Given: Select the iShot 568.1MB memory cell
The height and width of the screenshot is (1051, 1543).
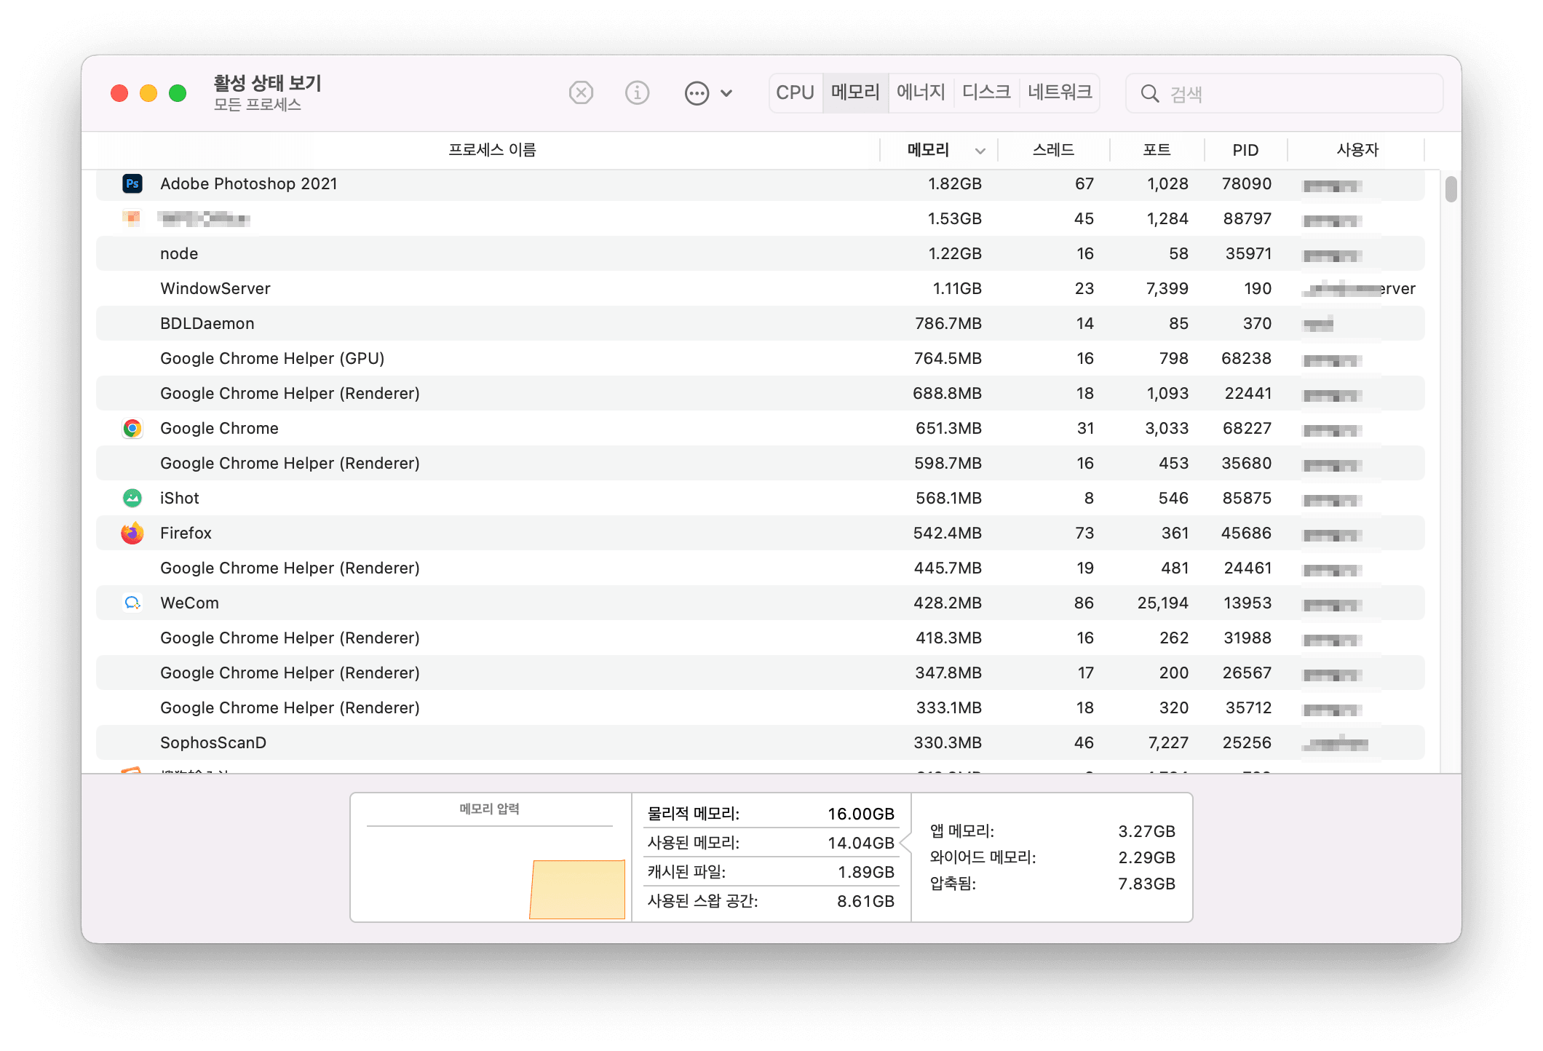Looking at the screenshot, I should click(948, 498).
